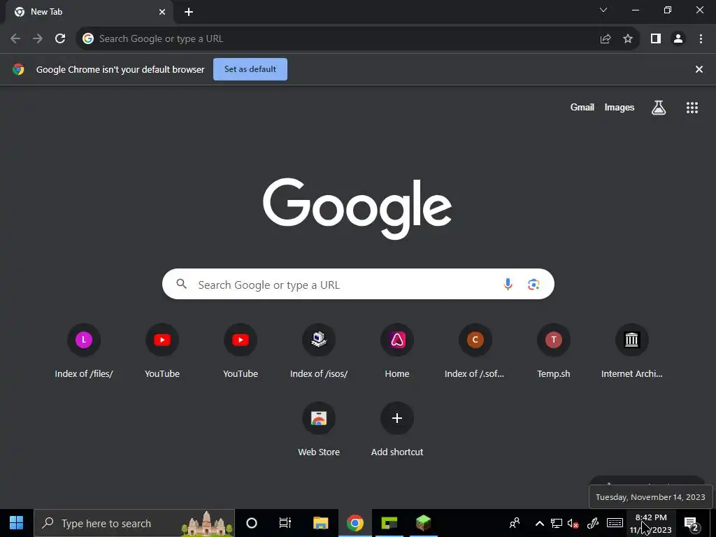Image resolution: width=716 pixels, height=537 pixels.
Task: Click the forward navigation arrow
Action: [38, 39]
